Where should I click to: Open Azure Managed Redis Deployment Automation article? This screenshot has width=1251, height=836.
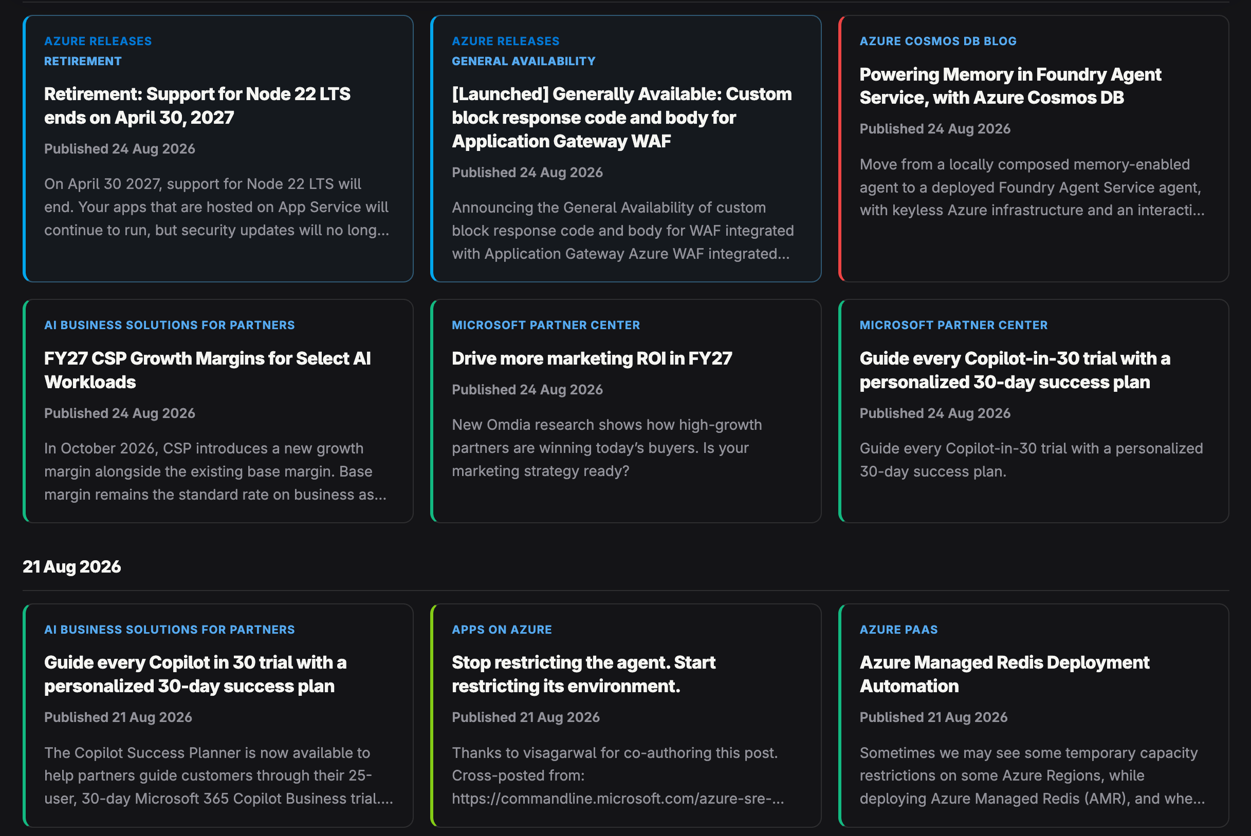coord(1004,674)
